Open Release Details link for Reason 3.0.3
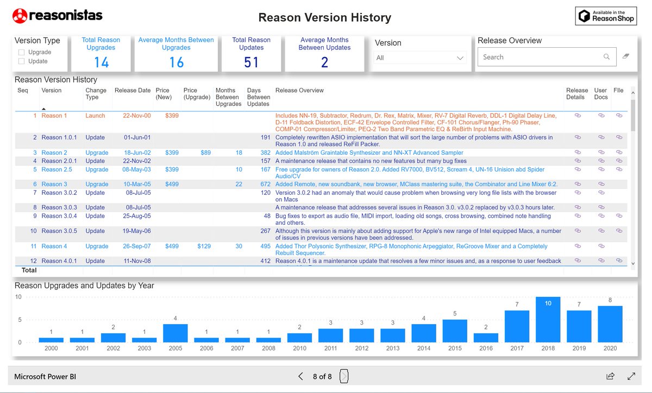 578,207
